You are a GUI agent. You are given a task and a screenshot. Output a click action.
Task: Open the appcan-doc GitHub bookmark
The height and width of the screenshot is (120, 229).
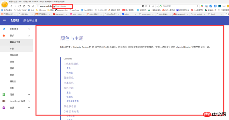(62, 10)
